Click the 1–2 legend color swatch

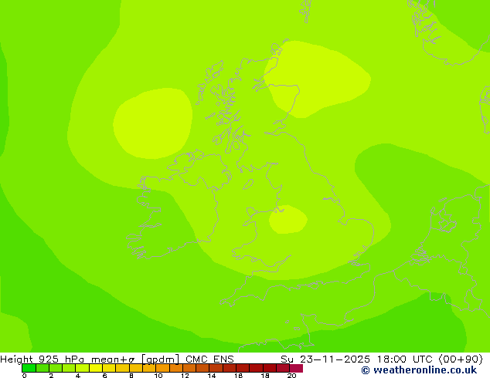click(x=43, y=368)
